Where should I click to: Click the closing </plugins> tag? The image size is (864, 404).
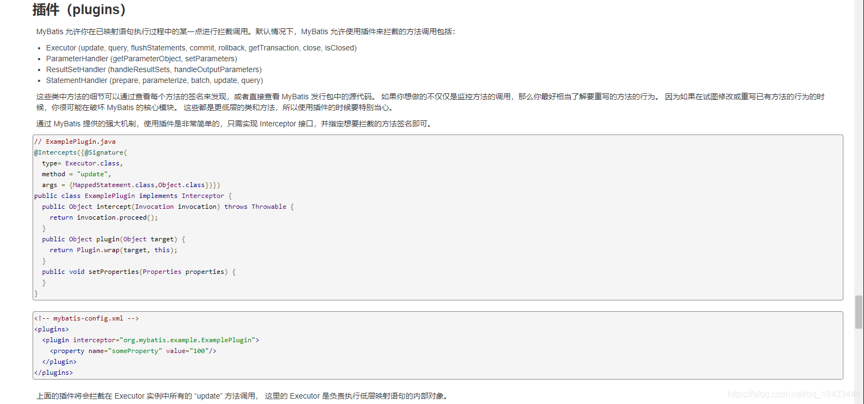53,373
